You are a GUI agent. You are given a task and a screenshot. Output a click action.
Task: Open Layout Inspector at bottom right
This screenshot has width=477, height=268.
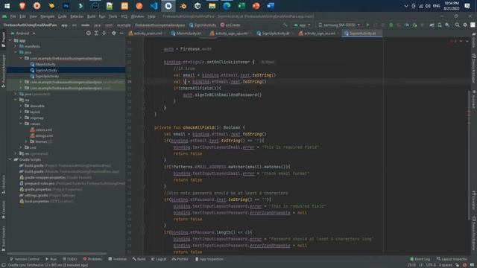point(452,259)
